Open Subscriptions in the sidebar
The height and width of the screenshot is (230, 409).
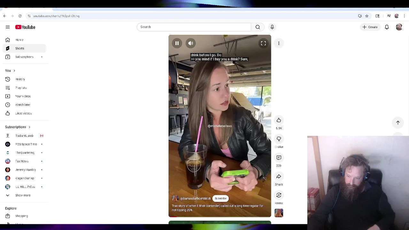click(x=24, y=57)
